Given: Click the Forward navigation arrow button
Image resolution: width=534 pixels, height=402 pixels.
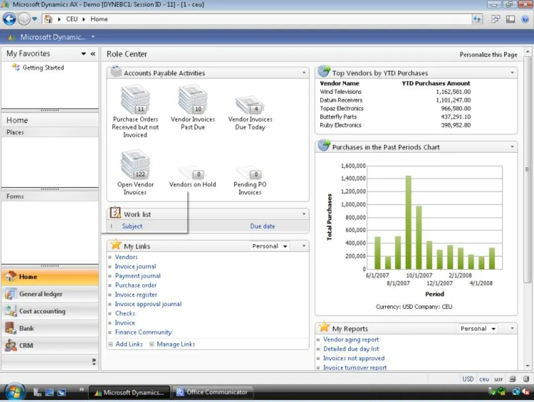Looking at the screenshot, I should 24,19.
